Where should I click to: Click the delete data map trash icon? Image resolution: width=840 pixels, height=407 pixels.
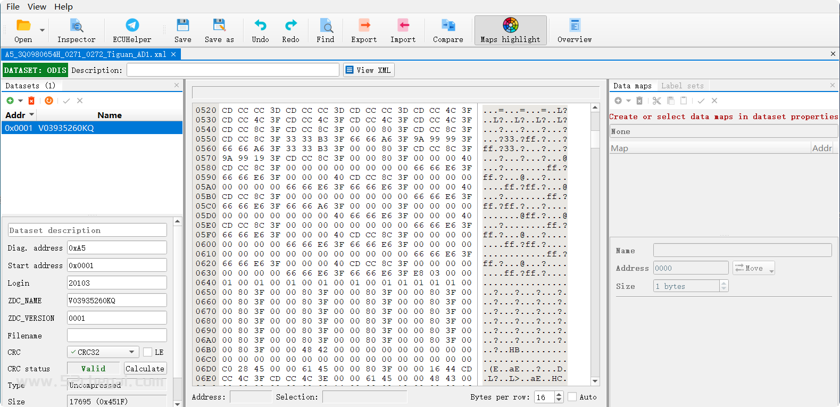(639, 101)
